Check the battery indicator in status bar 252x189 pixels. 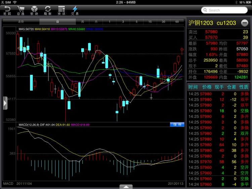pos(248,2)
